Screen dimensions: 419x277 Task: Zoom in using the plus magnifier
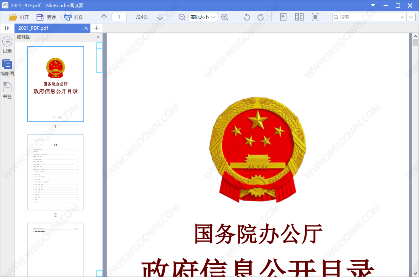(225, 17)
